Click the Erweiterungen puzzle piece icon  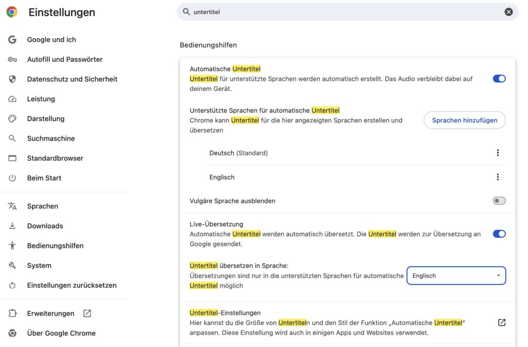pos(12,313)
